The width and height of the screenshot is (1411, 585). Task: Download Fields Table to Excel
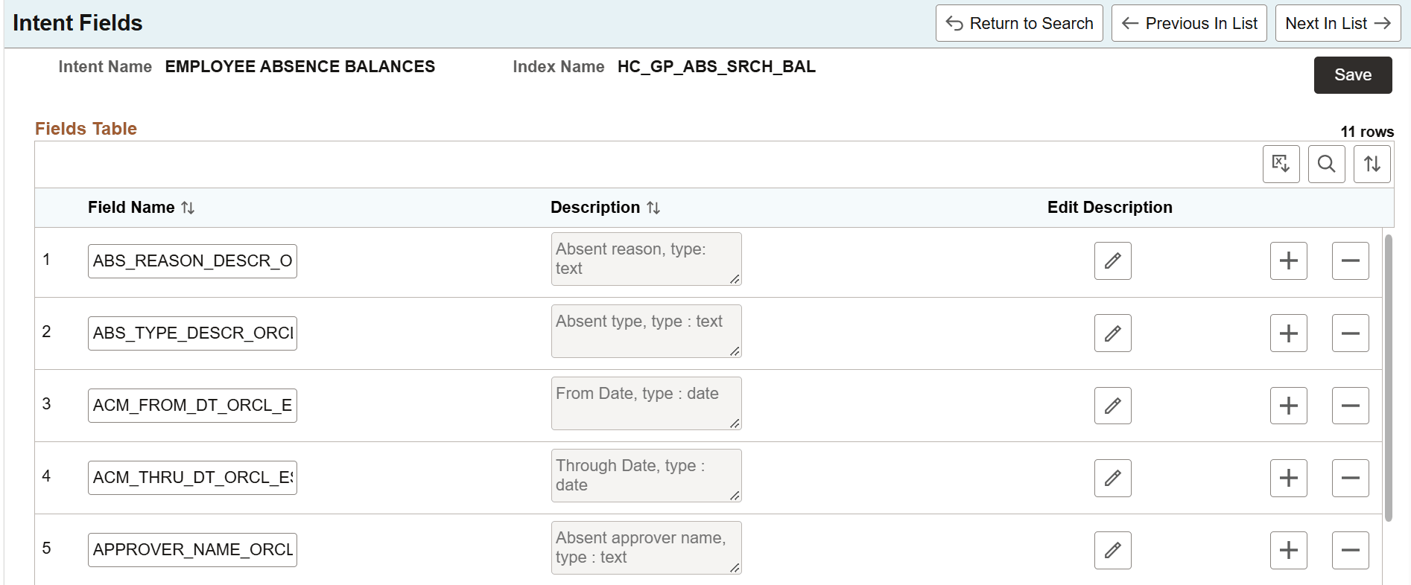click(1281, 164)
